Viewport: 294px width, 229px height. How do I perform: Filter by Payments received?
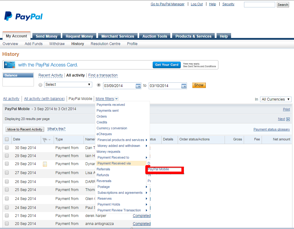111,105
